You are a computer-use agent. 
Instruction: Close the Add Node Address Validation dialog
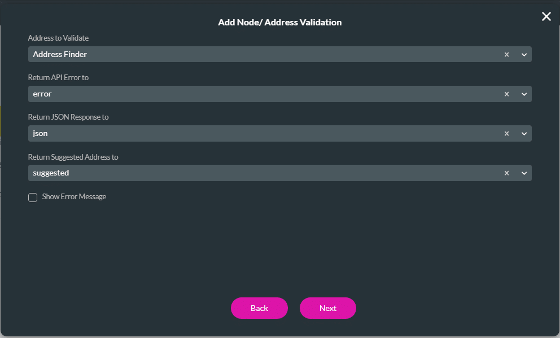(x=546, y=16)
